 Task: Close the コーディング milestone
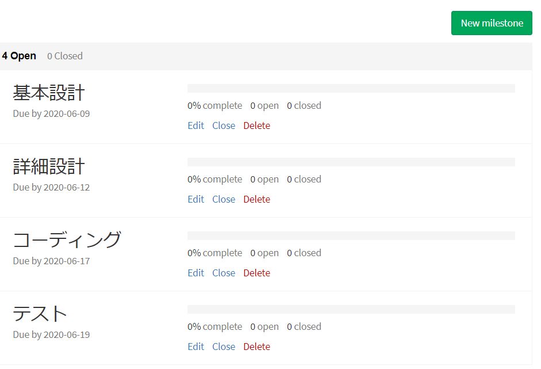coord(224,273)
